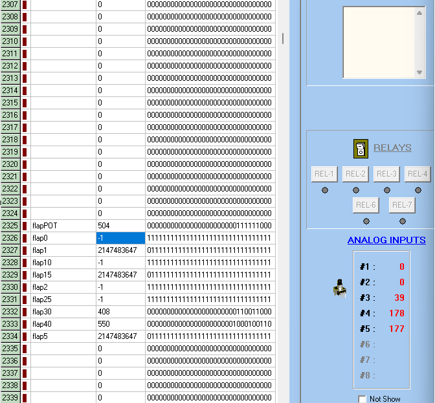This screenshot has height=403, width=435.
Task: Click REL-3 status indicator dot
Action: (x=386, y=190)
